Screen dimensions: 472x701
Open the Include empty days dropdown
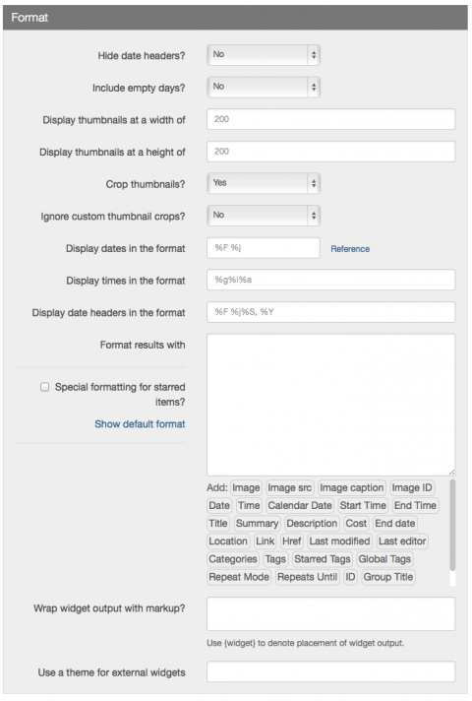coord(264,88)
